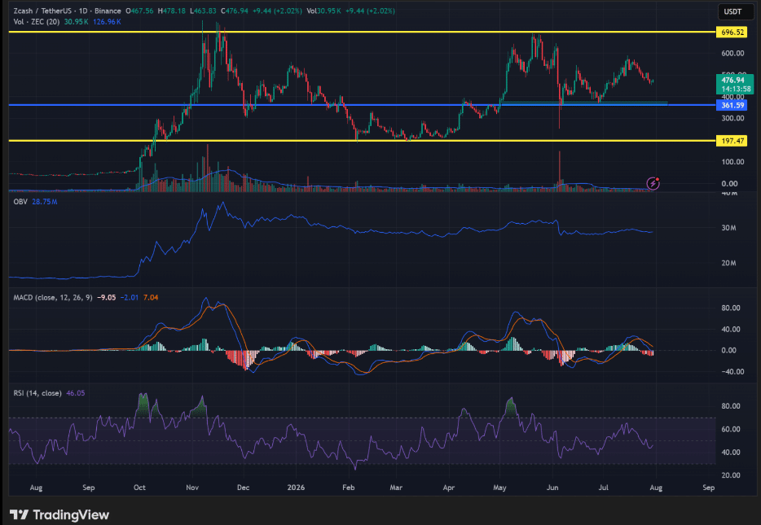
Task: Select the upper yellow horizontal resistance line
Action: tap(362, 32)
